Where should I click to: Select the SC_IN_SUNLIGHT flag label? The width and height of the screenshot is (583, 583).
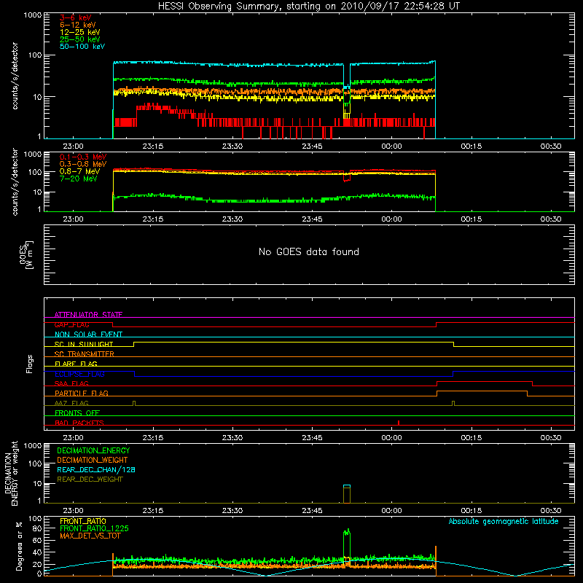tap(84, 344)
